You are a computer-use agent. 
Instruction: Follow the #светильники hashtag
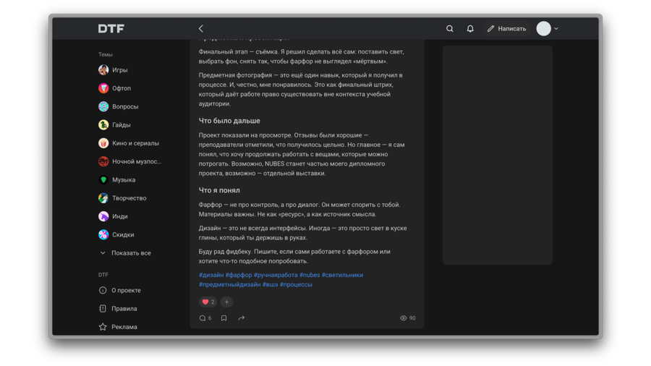pyautogui.click(x=343, y=275)
